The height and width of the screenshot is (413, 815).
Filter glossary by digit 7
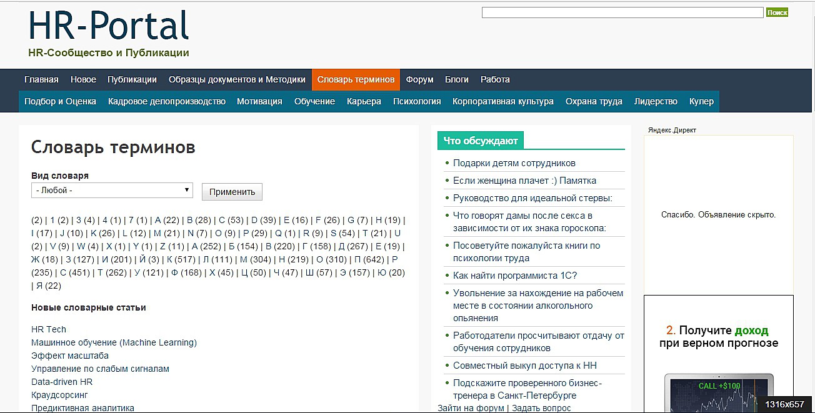[132, 220]
